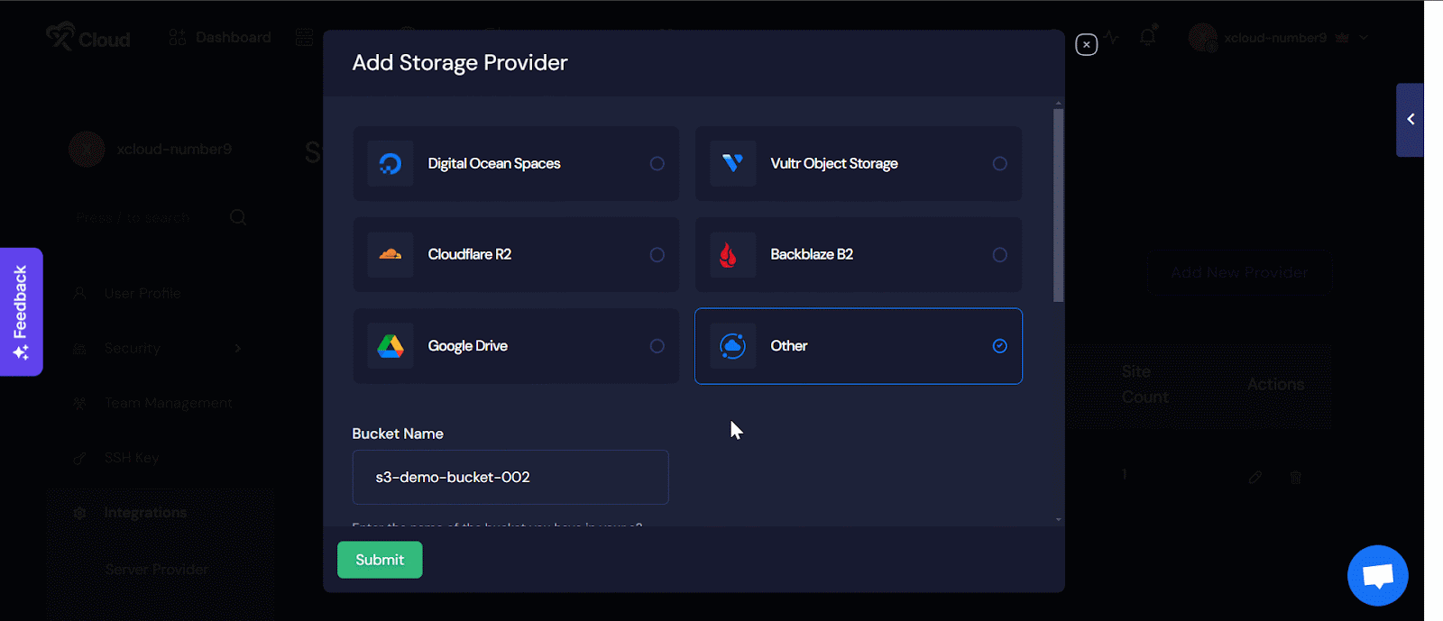This screenshot has height=621, width=1443.
Task: Open the xcloud-number9 account dropdown arrow
Action: [1364, 38]
